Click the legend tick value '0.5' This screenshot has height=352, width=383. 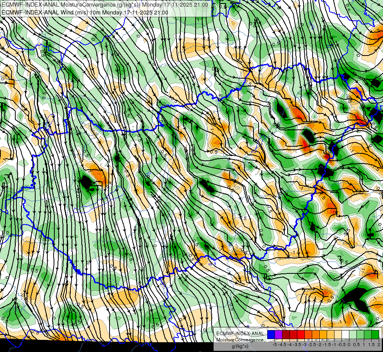(x=356, y=345)
